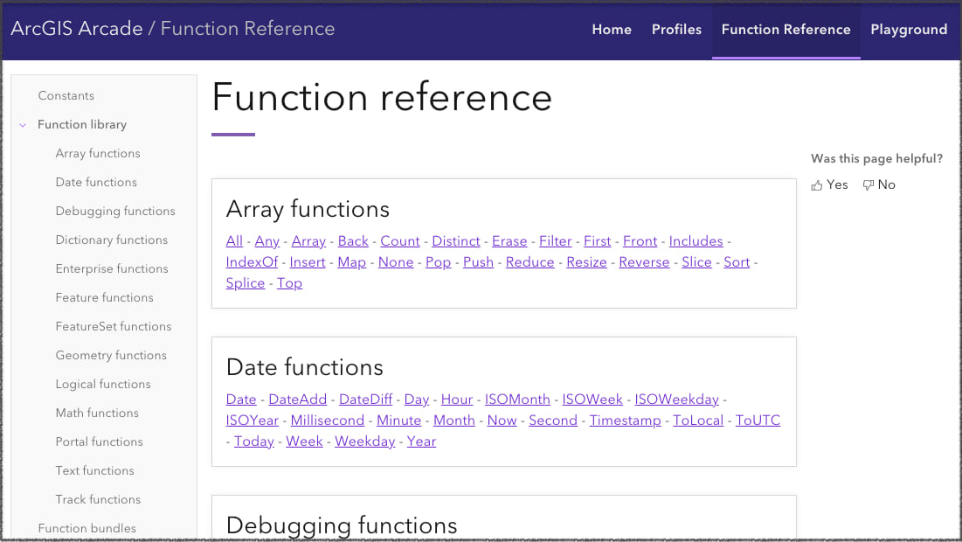Open the ISOMonth function link
Viewport: 962px width, 542px height.
(x=517, y=400)
